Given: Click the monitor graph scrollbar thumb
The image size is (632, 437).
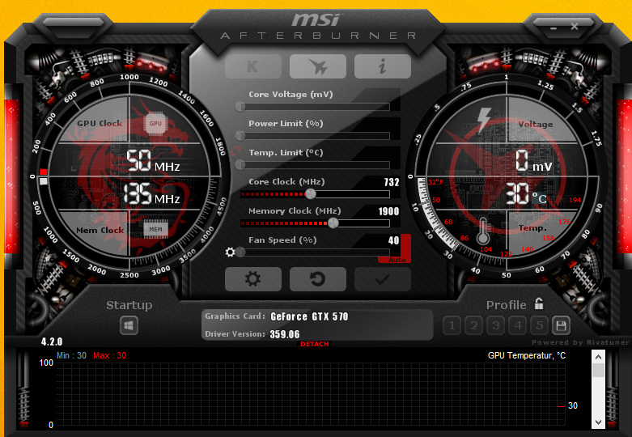Looking at the screenshot, I should [598, 370].
